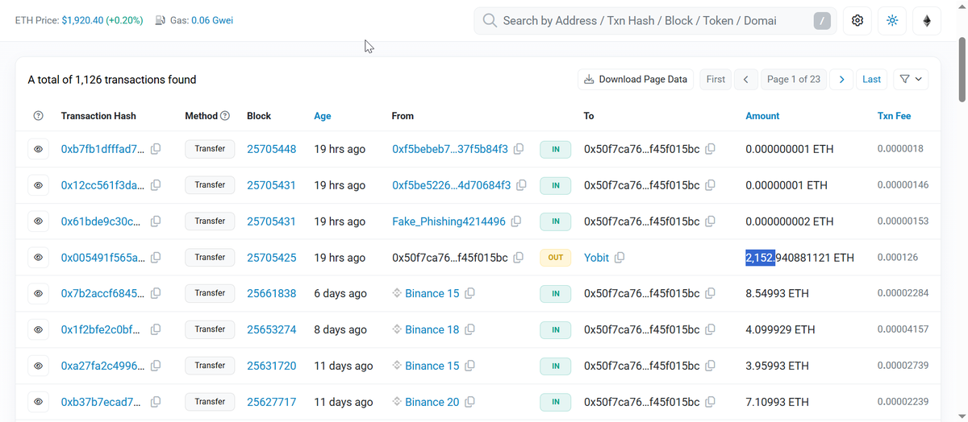Click Transfer method badge for 0x005491f565a
Screen dimensions: 968x422
tap(210, 258)
